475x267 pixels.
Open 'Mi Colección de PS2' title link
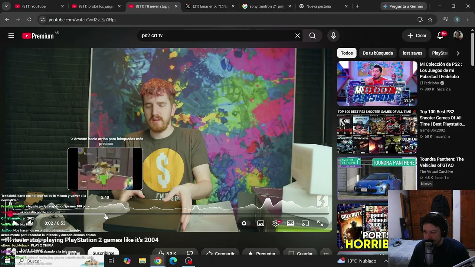click(441, 70)
